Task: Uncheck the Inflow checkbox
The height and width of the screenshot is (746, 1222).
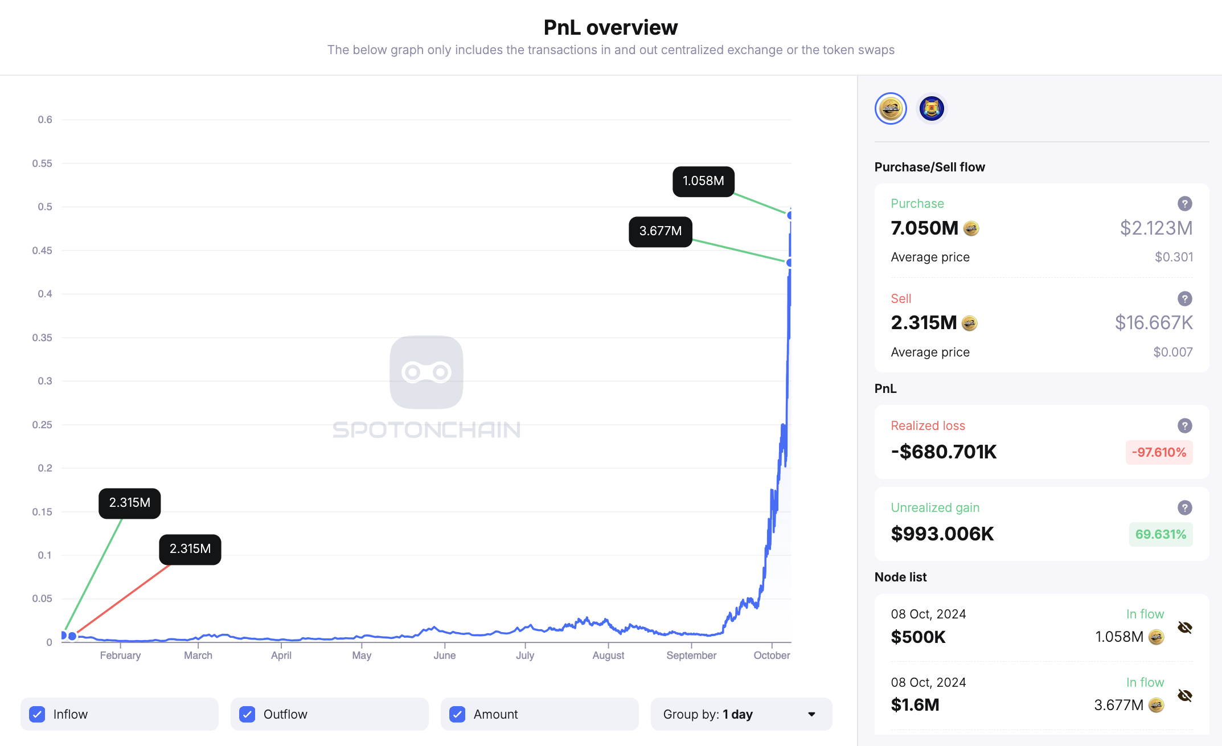Action: pos(38,714)
